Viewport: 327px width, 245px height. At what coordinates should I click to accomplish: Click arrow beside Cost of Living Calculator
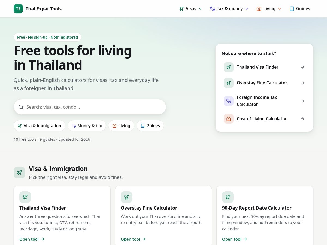tap(303, 119)
